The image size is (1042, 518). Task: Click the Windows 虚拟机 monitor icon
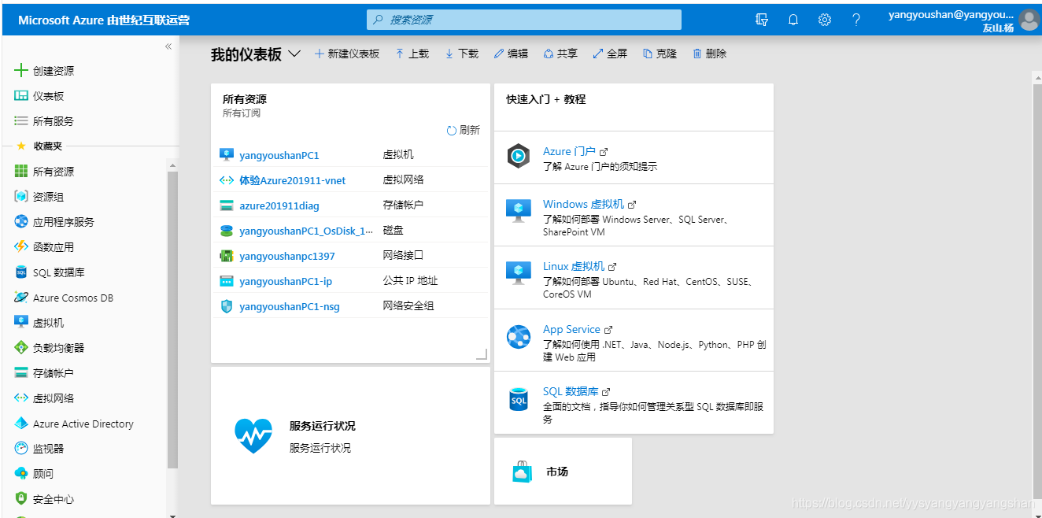click(x=519, y=210)
